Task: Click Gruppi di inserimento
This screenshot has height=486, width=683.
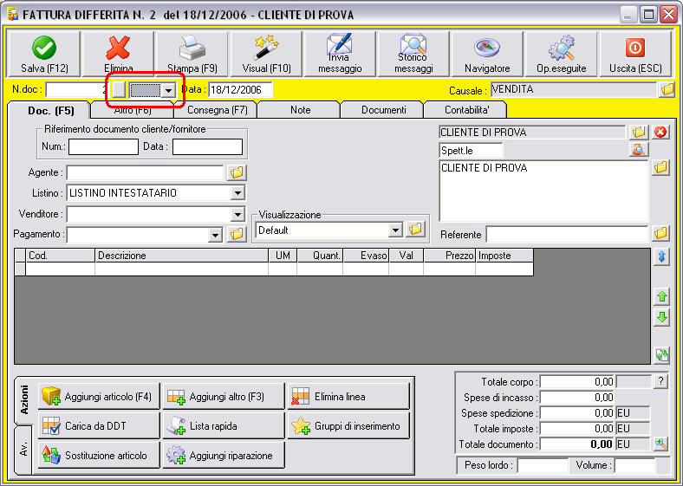Action: point(348,425)
